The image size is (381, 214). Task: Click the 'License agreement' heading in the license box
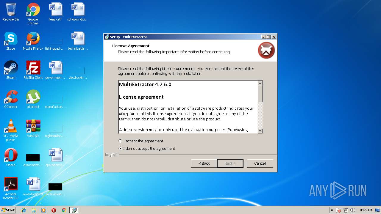[x=141, y=97]
